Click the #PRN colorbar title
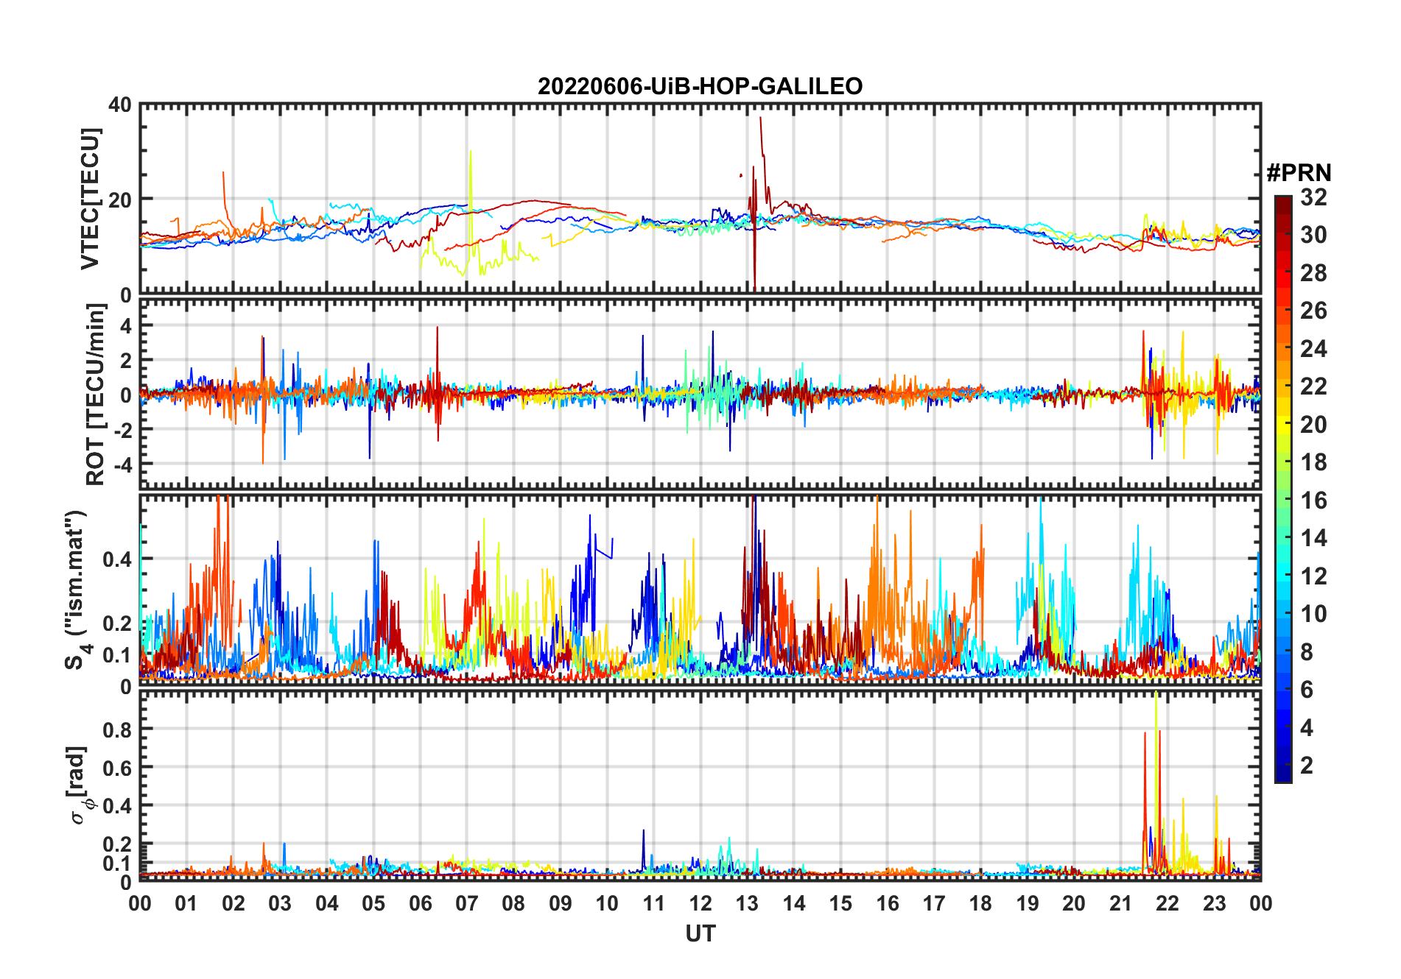 click(1299, 173)
